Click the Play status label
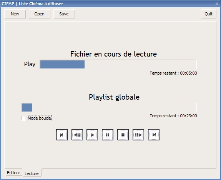Image resolution: width=221 pixels, height=180 pixels. tap(30, 64)
